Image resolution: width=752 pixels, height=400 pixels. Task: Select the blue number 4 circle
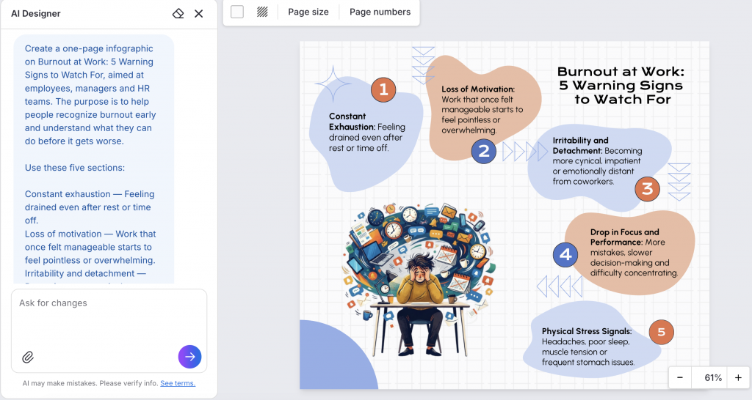click(565, 254)
